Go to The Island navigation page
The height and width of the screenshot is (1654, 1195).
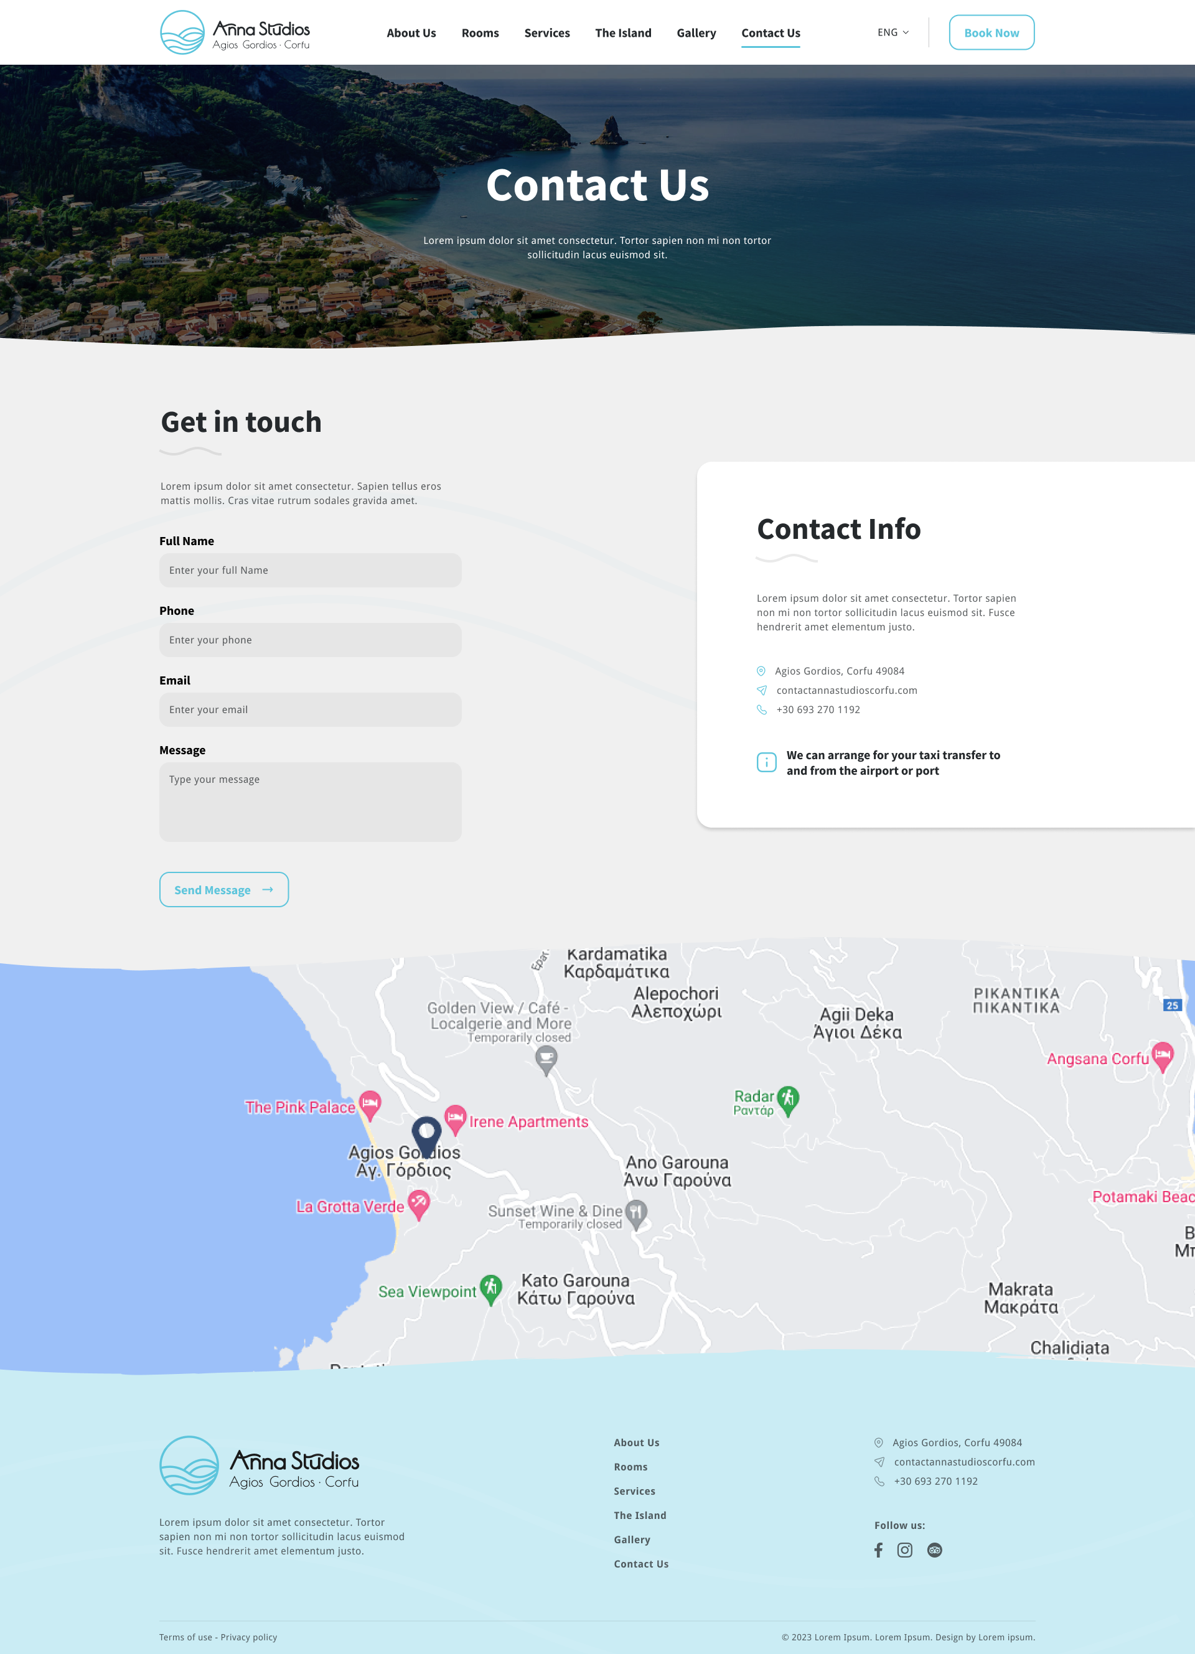[x=623, y=33]
